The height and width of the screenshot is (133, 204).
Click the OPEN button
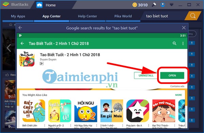pyautogui.click(x=172, y=75)
